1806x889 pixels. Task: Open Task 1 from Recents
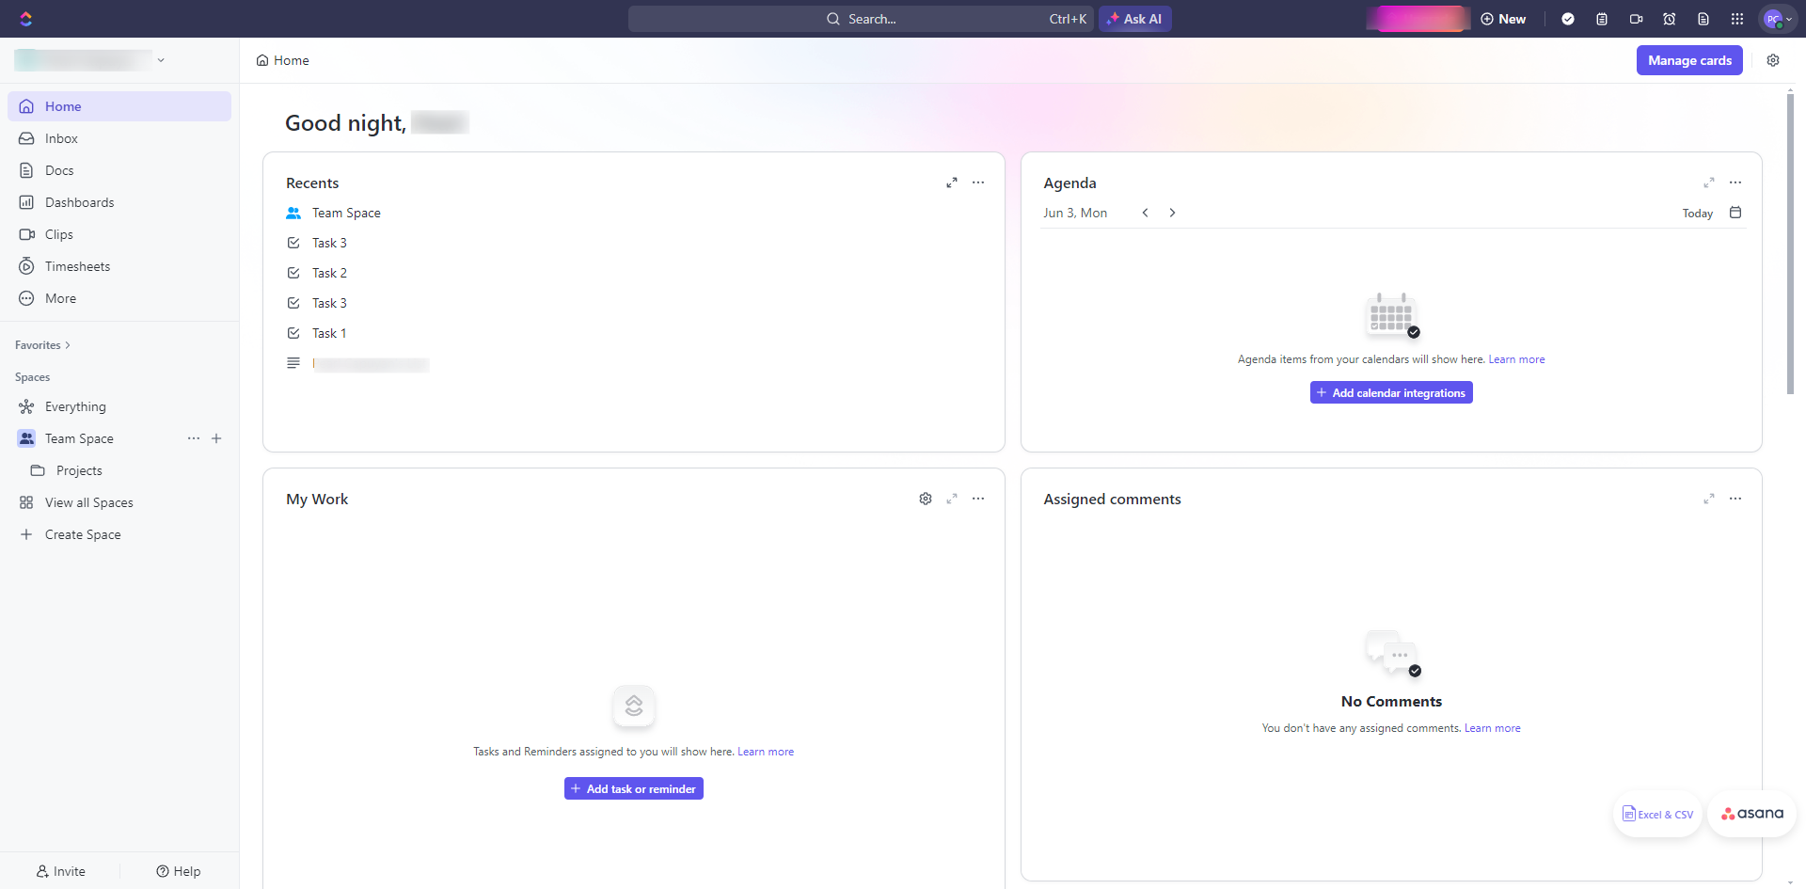(329, 333)
